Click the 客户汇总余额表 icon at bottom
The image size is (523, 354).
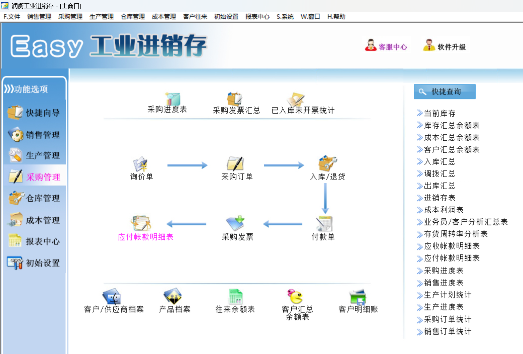[295, 296]
